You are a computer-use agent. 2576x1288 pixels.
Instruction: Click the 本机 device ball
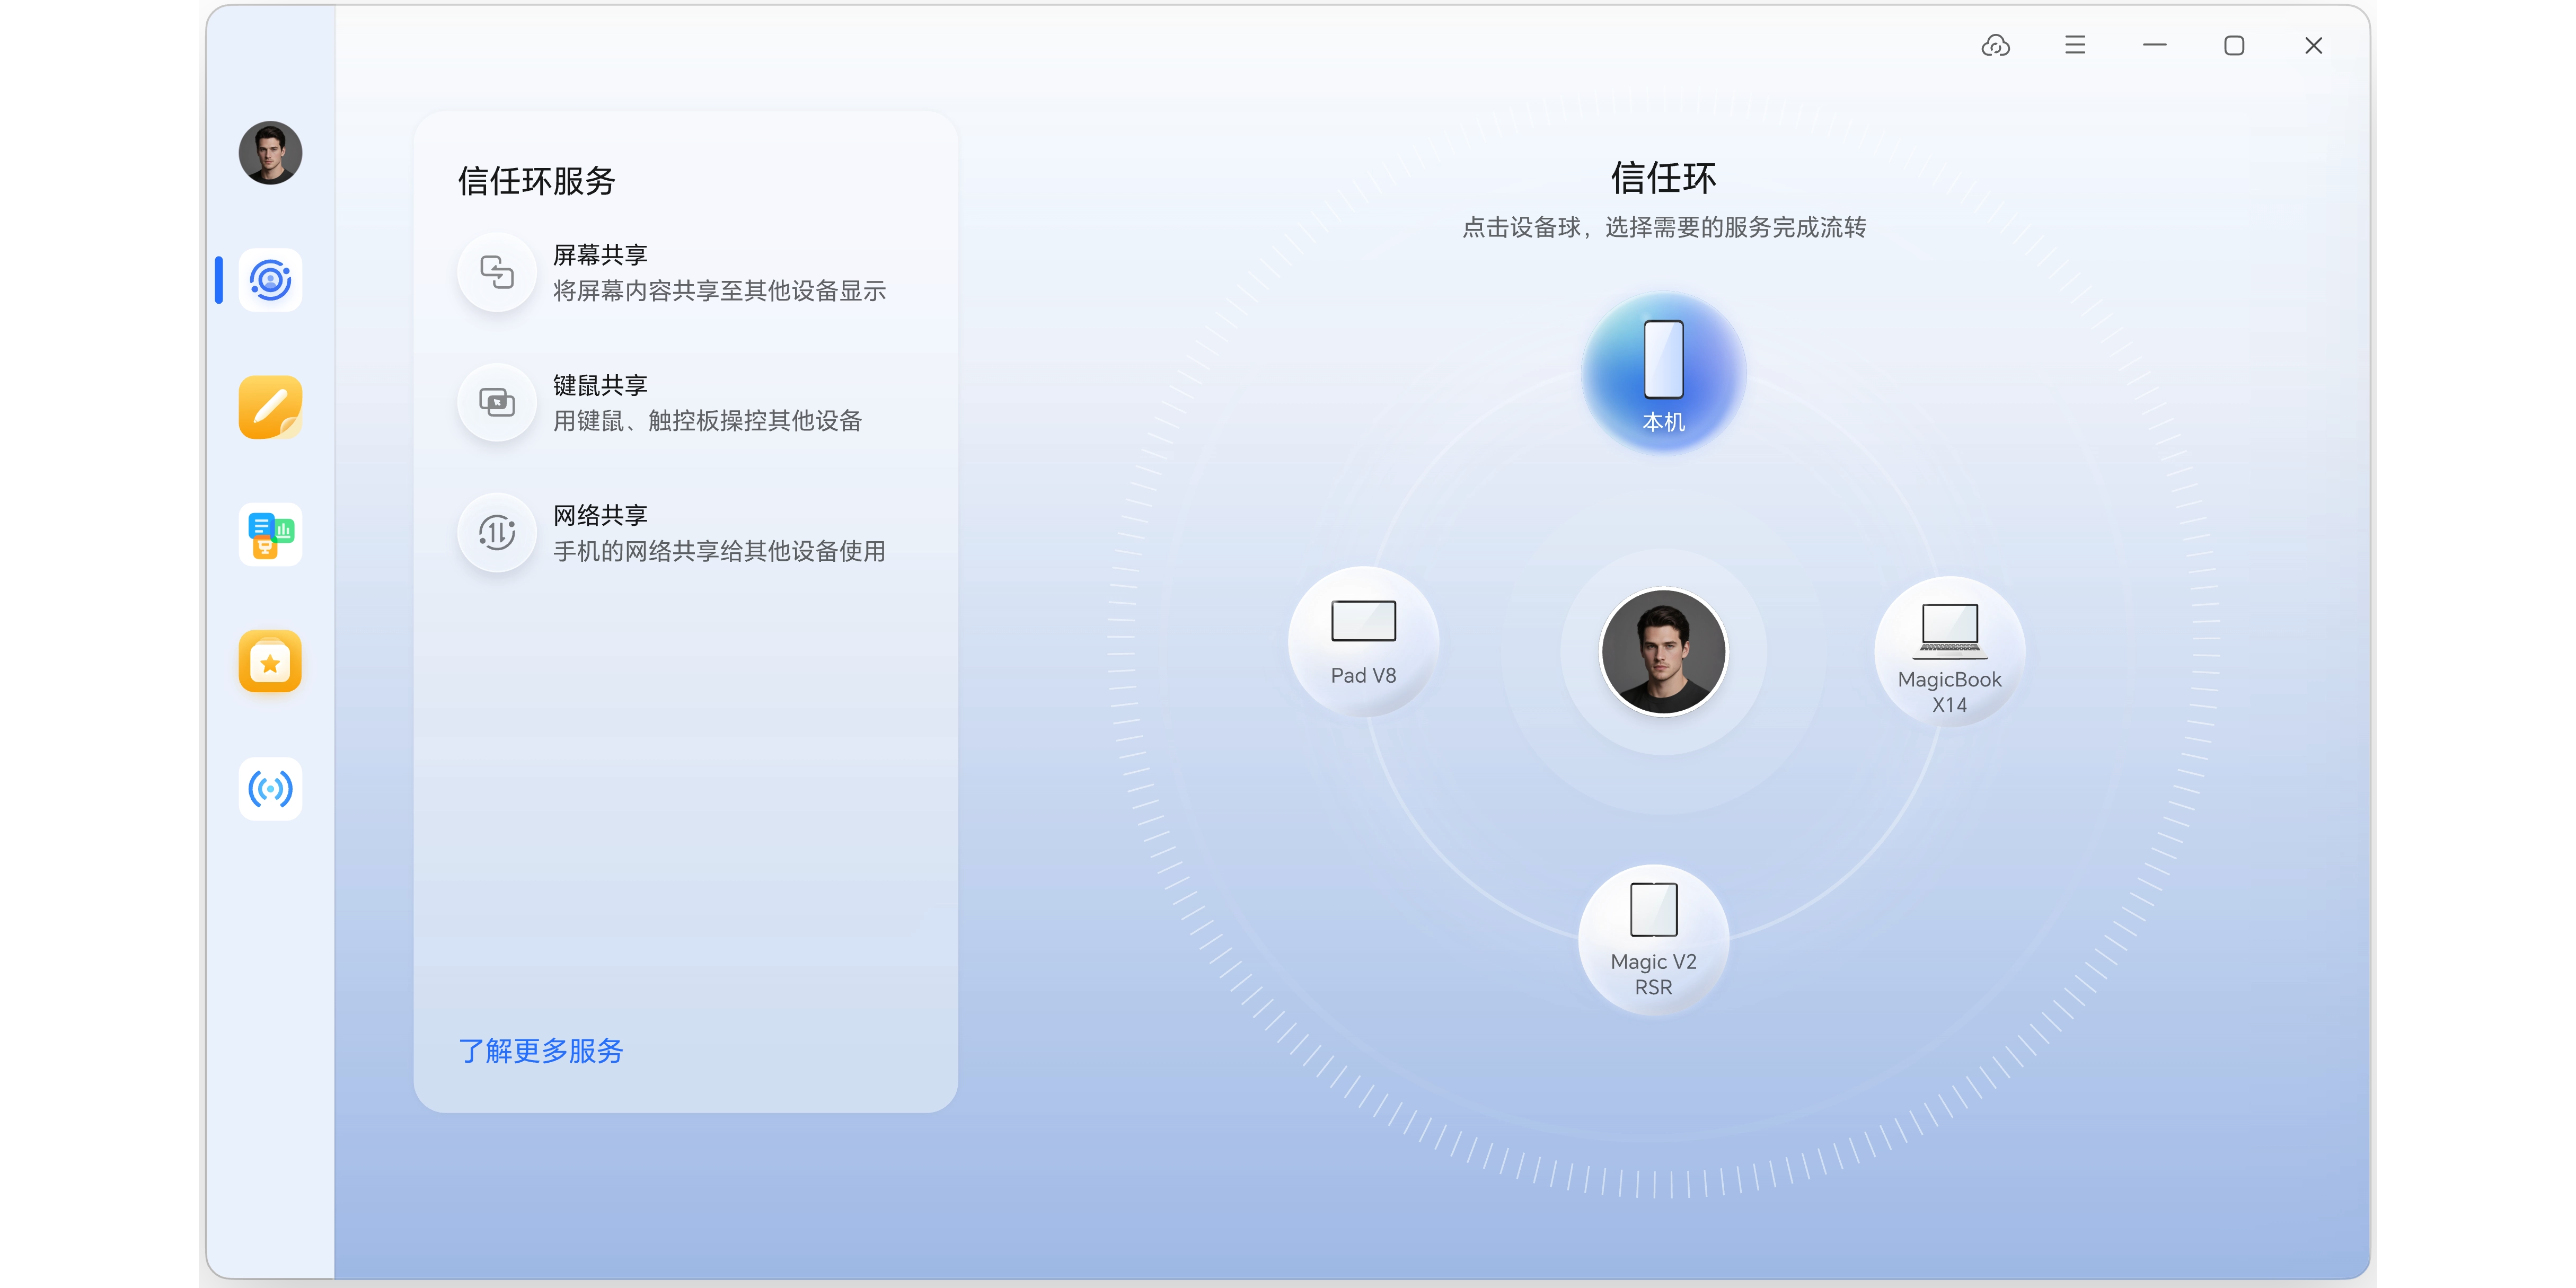point(1664,372)
